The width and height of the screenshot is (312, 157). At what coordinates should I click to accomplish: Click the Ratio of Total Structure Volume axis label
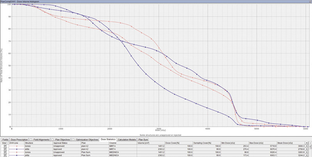click(x=2, y=65)
